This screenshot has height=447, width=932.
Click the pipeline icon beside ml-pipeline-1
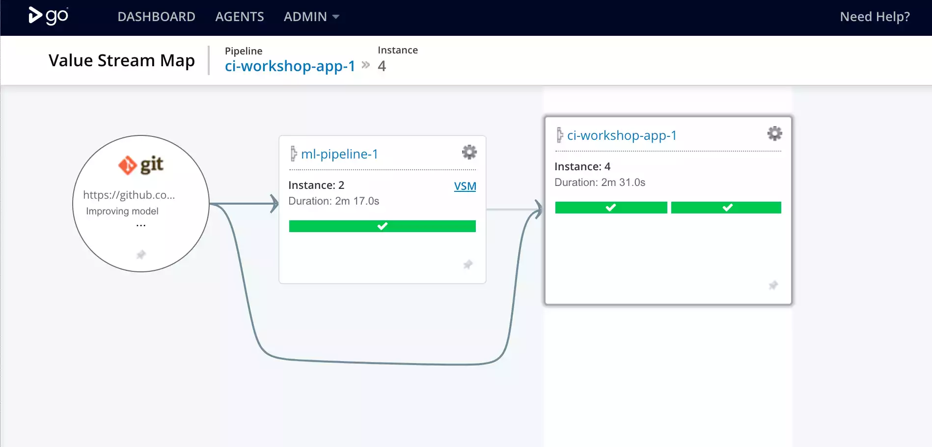click(295, 154)
